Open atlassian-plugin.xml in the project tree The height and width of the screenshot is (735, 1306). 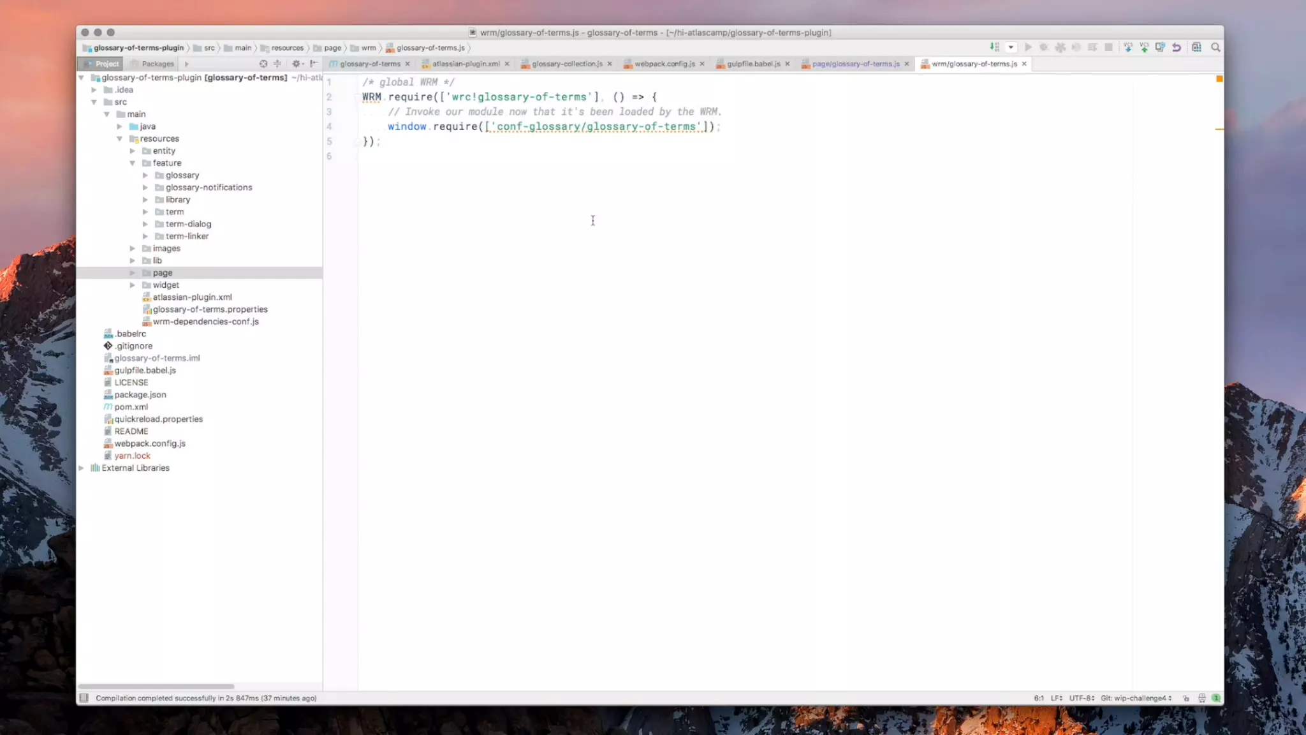click(192, 297)
